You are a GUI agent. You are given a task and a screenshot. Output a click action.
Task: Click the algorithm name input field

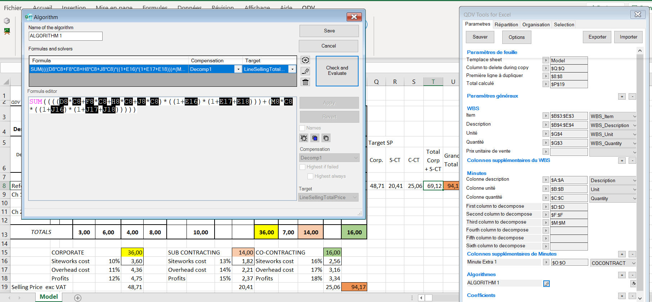pos(66,36)
